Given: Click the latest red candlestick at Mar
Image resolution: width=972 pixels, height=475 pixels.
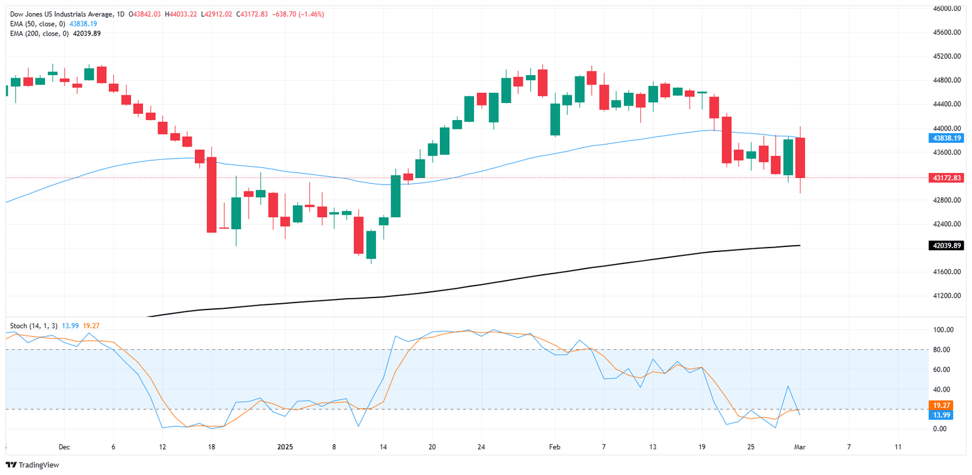Looking at the screenshot, I should click(800, 158).
